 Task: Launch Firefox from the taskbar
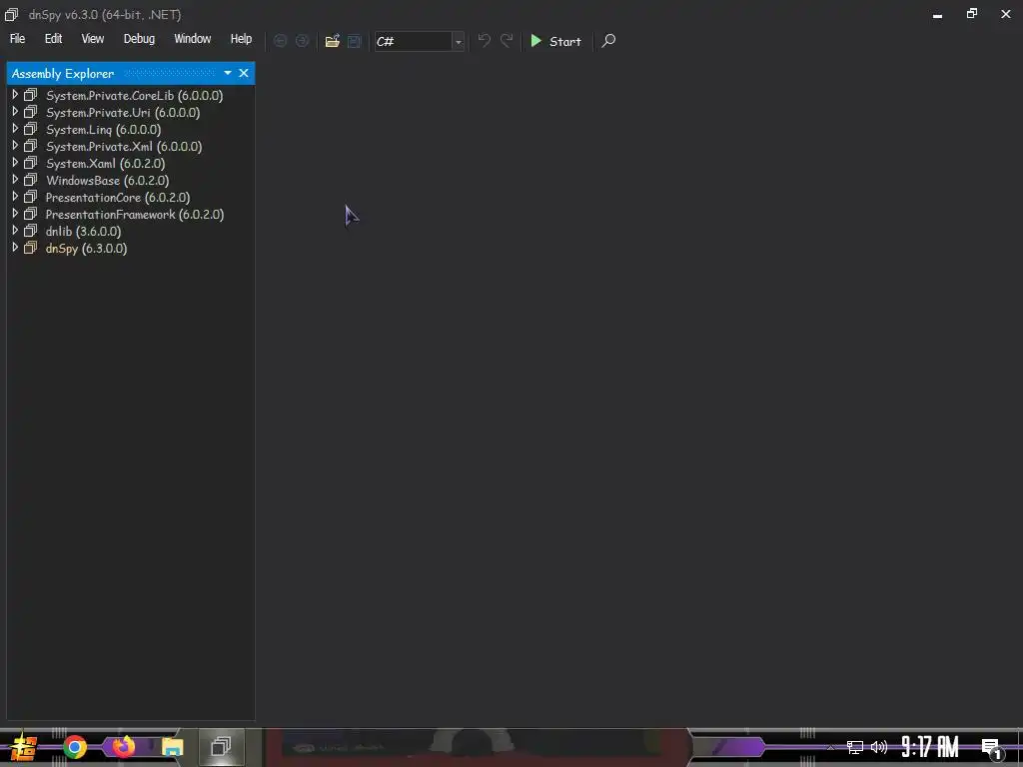point(123,746)
